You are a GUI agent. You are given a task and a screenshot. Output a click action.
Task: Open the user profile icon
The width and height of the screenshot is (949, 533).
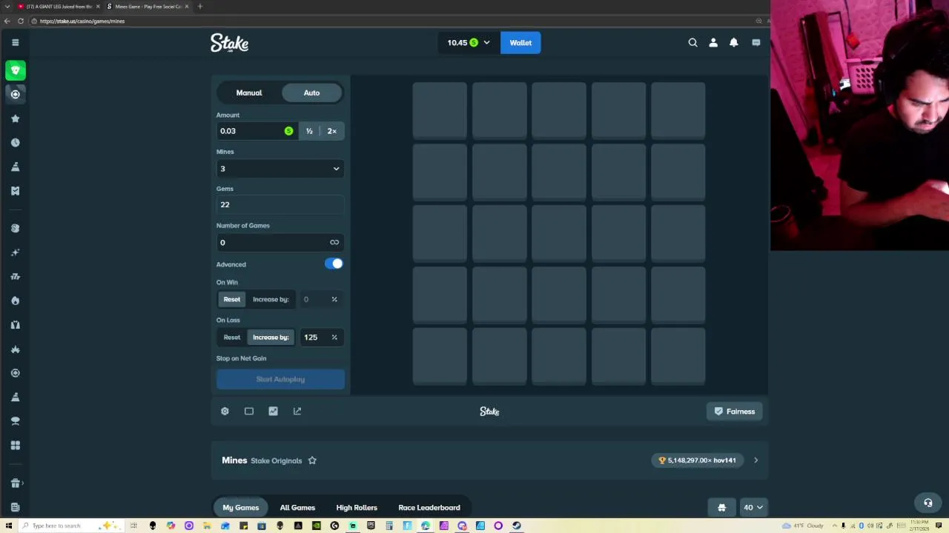tap(713, 43)
